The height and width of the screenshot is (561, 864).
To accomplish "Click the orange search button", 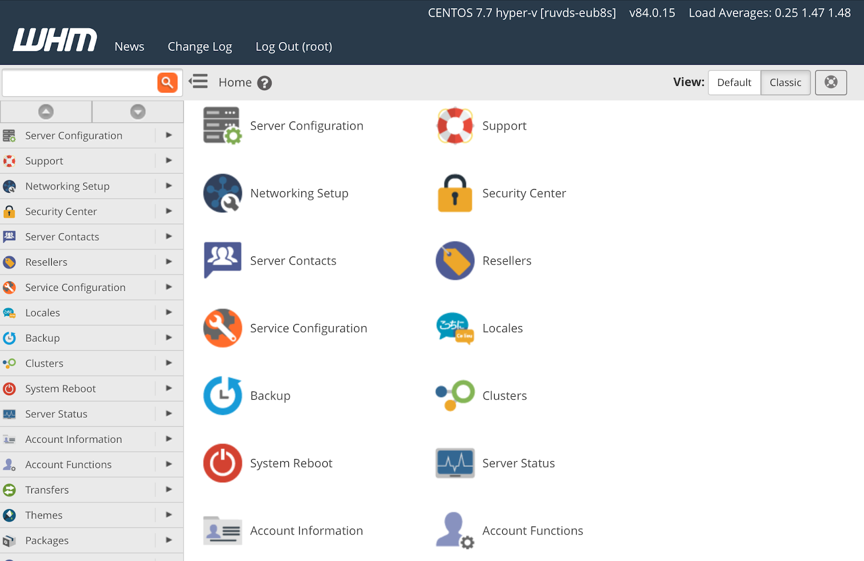I will tap(167, 83).
